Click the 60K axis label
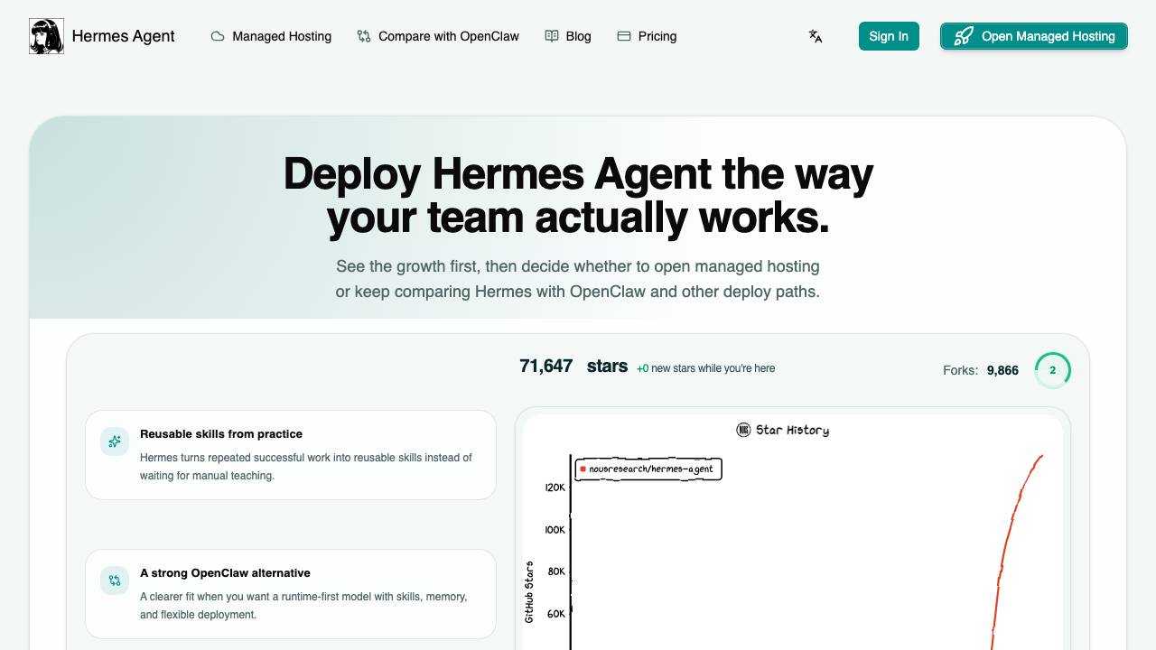 point(556,614)
